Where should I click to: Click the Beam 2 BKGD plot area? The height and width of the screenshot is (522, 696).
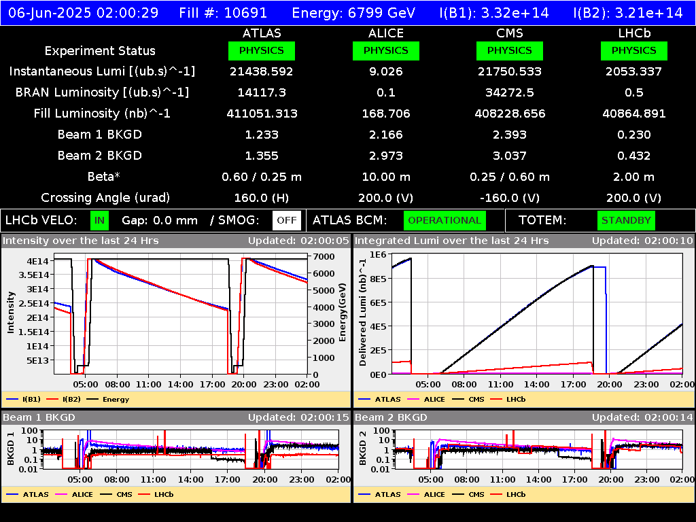538,450
